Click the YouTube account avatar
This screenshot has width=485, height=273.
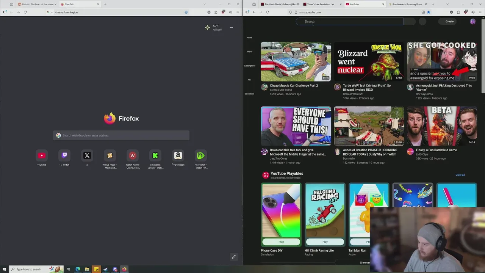[472, 22]
